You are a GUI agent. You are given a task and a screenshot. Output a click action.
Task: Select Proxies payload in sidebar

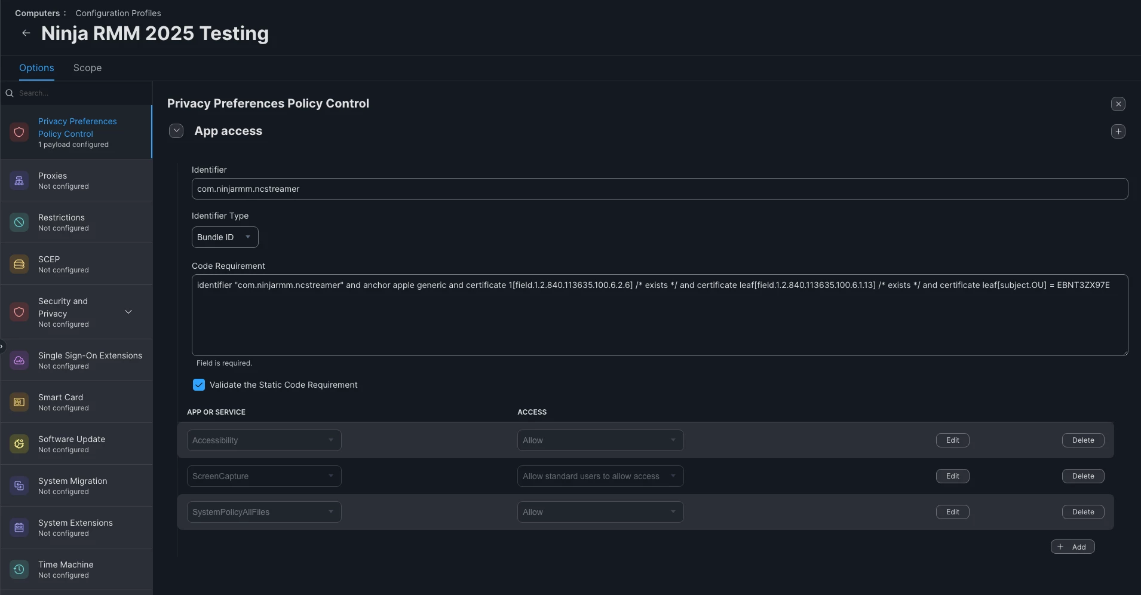click(x=76, y=180)
